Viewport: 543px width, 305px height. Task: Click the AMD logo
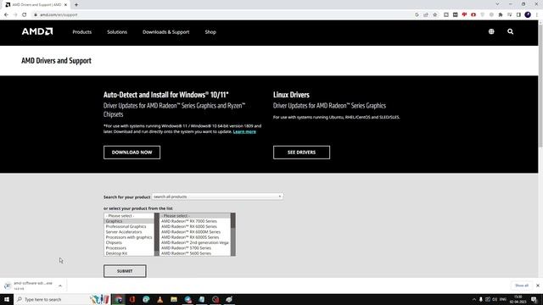37,31
